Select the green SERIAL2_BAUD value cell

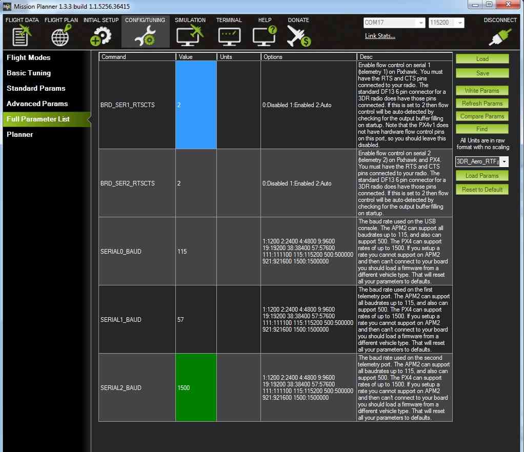(x=196, y=387)
